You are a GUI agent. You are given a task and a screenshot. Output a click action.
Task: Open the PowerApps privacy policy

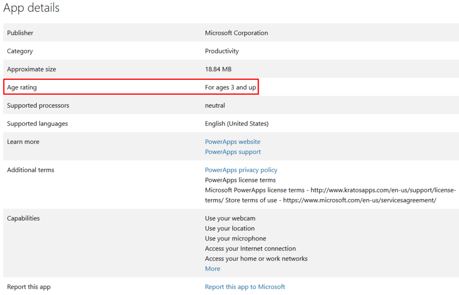pyautogui.click(x=241, y=170)
